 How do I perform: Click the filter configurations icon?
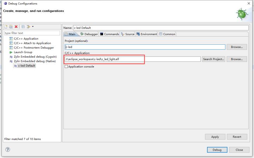tap(28, 27)
